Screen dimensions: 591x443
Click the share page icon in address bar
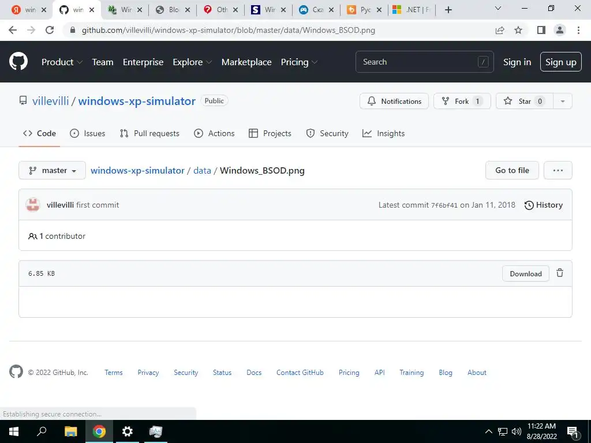click(x=500, y=30)
